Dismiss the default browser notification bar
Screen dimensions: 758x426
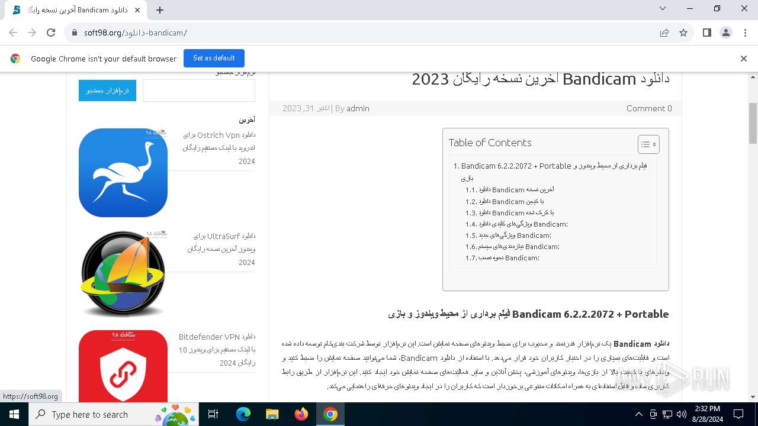pyautogui.click(x=744, y=59)
